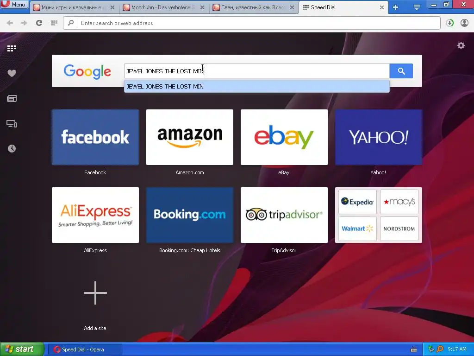Open the Yahoo! speed dial tile

(x=379, y=137)
